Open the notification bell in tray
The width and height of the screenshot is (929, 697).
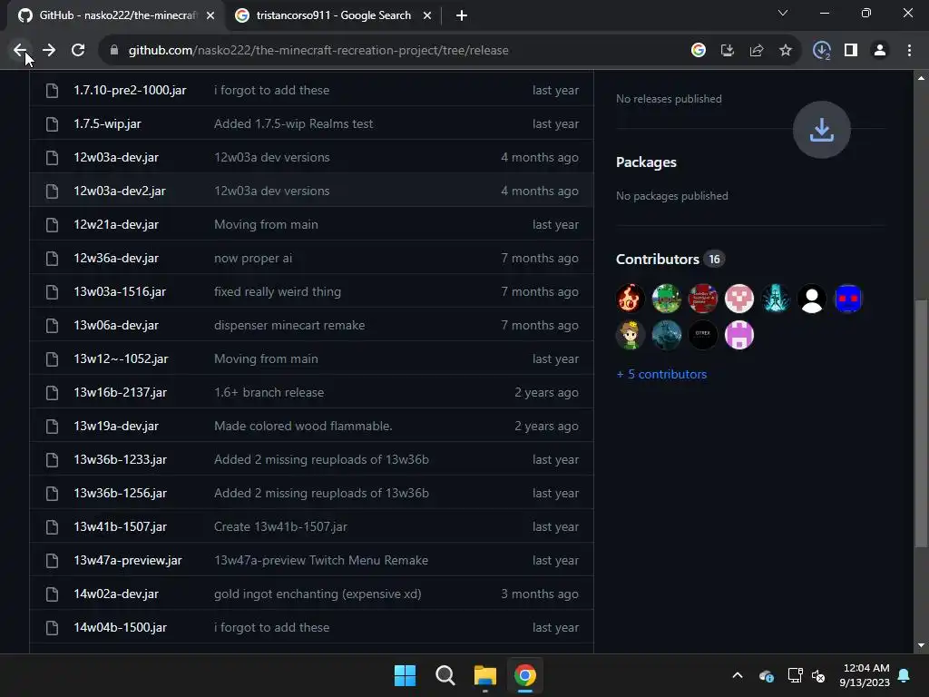(905, 675)
